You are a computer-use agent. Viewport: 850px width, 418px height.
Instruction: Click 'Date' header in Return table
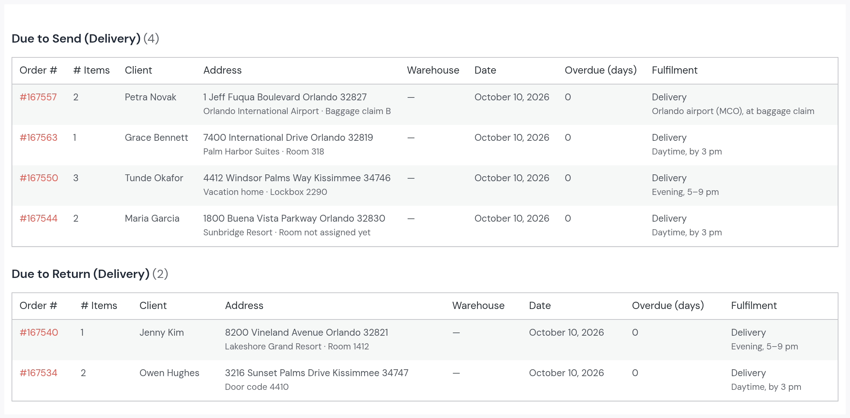click(x=540, y=306)
